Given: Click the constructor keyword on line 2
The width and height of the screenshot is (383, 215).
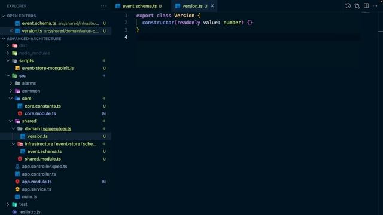Looking at the screenshot, I should click(x=158, y=23).
